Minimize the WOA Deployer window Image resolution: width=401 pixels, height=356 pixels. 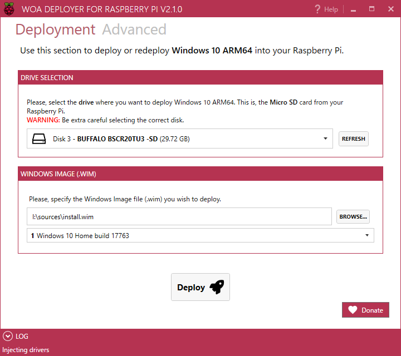point(354,9)
